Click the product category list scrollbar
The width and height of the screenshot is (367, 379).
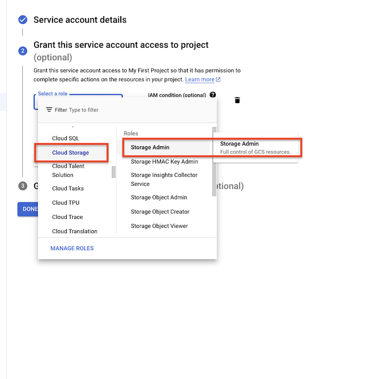tap(114, 172)
